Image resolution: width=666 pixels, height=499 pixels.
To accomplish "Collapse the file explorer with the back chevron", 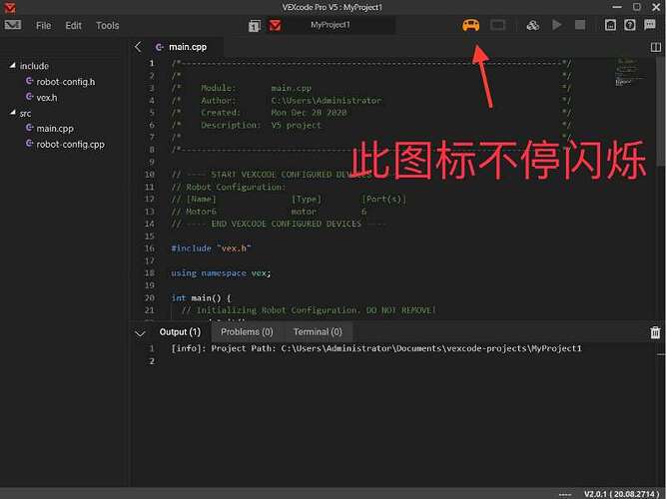I will pos(138,47).
